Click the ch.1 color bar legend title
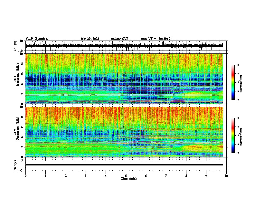Image resolution: width=255 pixels, height=197 pixels. [x=241, y=84]
